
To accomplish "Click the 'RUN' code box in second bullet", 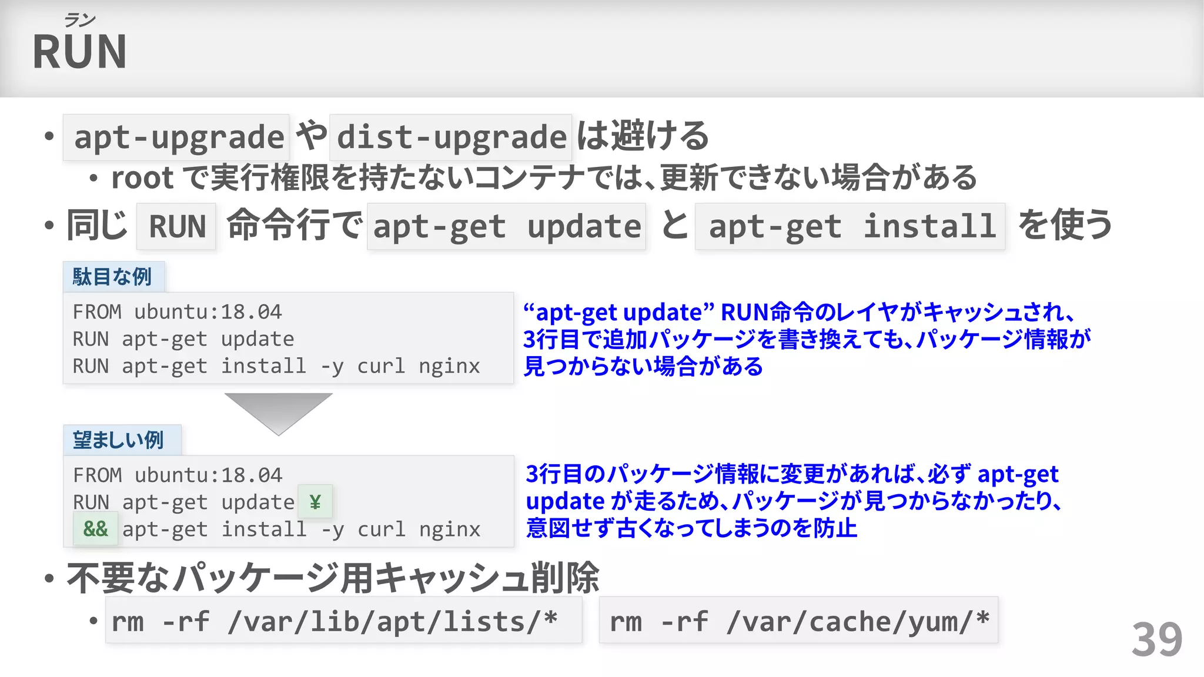I will [x=176, y=226].
